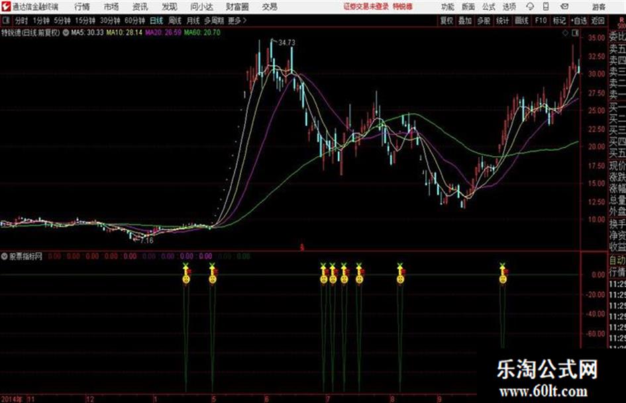Image resolution: width=626 pixels, height=403 pixels.
Task: Click the 自动 label in right panel
Action: pos(617,260)
